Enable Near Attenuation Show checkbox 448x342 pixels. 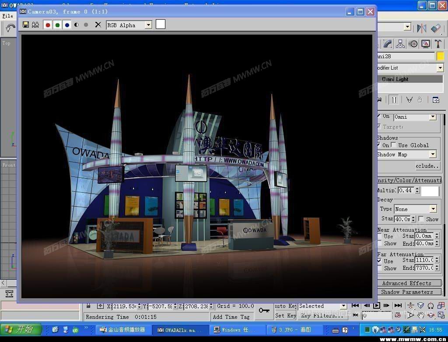[380, 243]
